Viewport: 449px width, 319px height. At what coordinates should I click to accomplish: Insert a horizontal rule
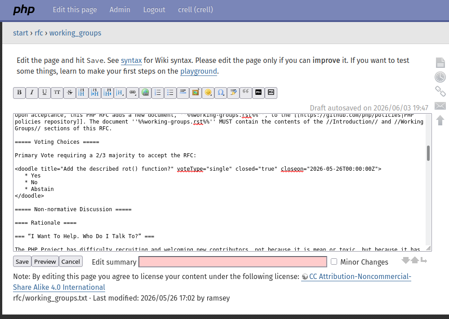183,93
